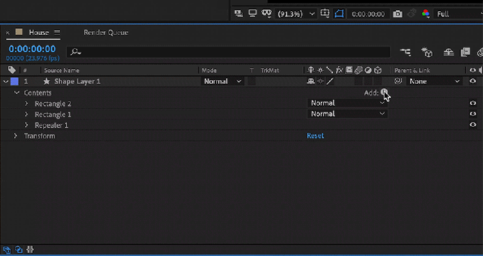This screenshot has width=483, height=256.
Task: Collapse the Contents group
Action: 17,93
